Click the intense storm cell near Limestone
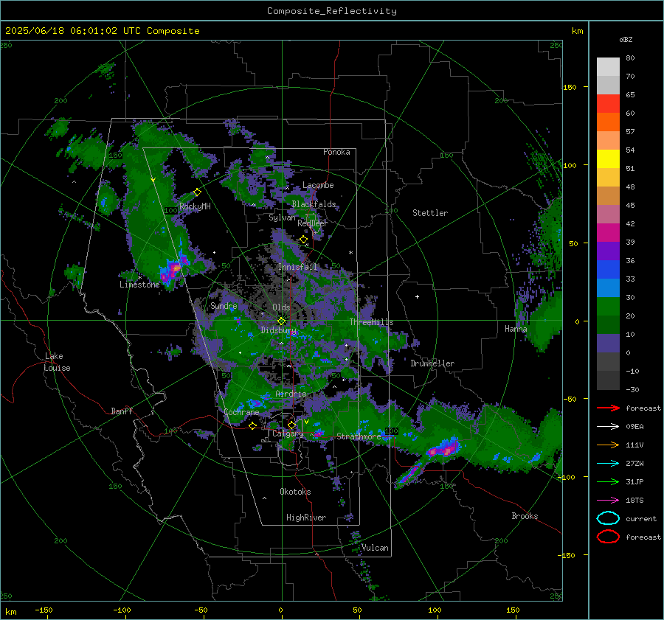Viewport: 664px width, 620px height. click(174, 268)
